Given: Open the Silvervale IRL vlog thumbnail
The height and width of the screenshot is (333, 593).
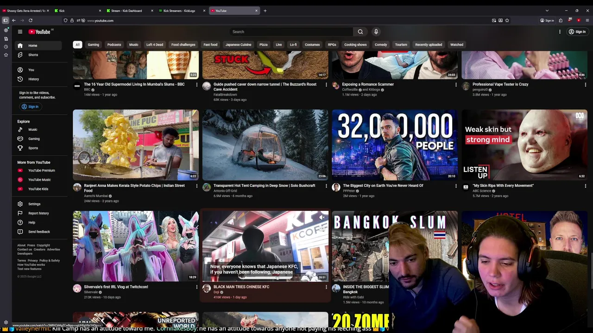Looking at the screenshot, I should pyautogui.click(x=136, y=246).
